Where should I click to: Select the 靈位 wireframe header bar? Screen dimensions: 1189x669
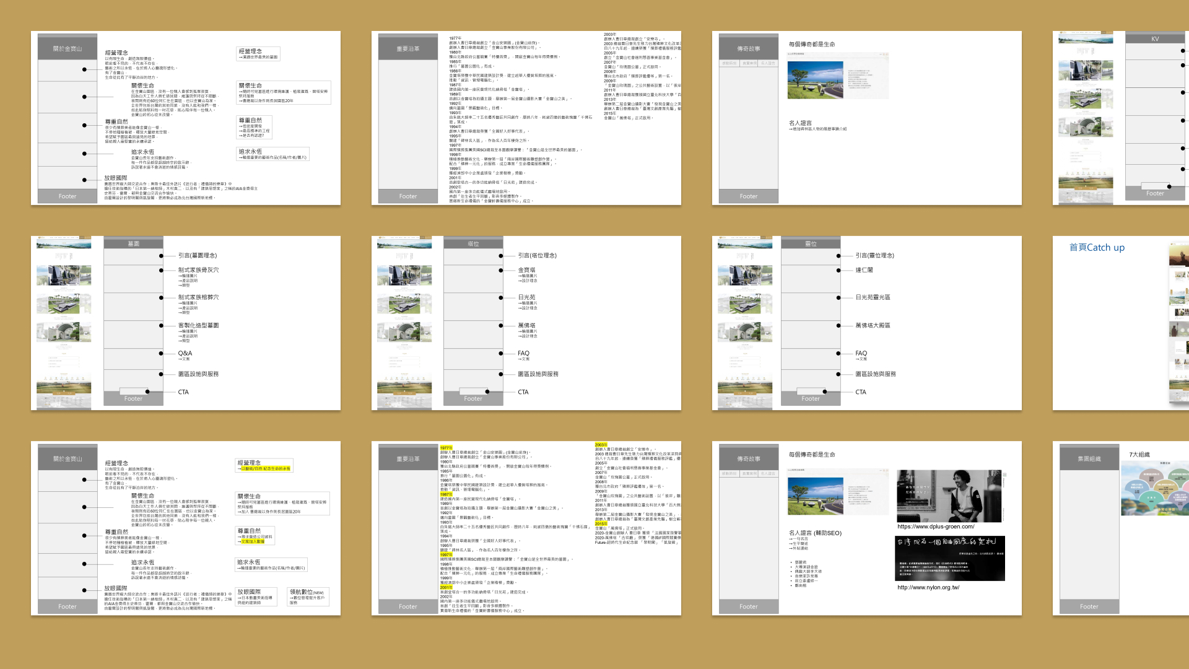tap(811, 244)
